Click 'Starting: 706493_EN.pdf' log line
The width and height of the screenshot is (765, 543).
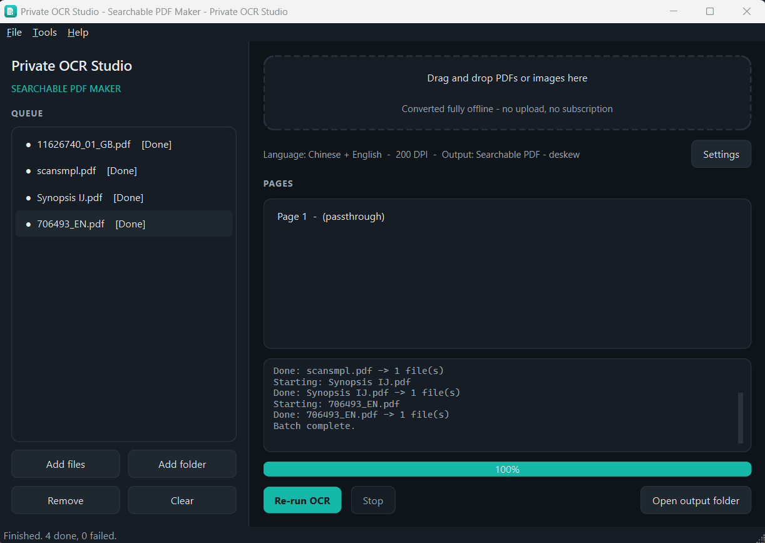336,404
